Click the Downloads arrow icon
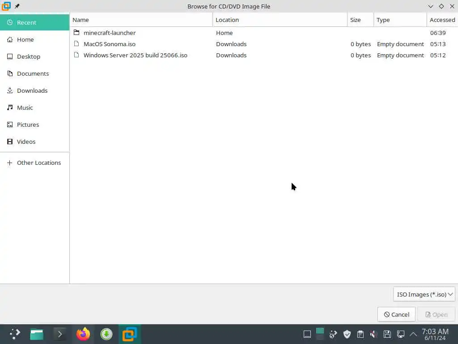 (x=10, y=90)
